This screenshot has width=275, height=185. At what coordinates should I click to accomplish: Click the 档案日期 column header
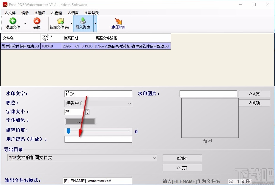tap(78, 38)
